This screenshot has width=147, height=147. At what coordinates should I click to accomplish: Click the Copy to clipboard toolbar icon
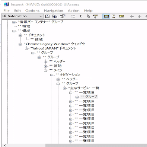55,16
